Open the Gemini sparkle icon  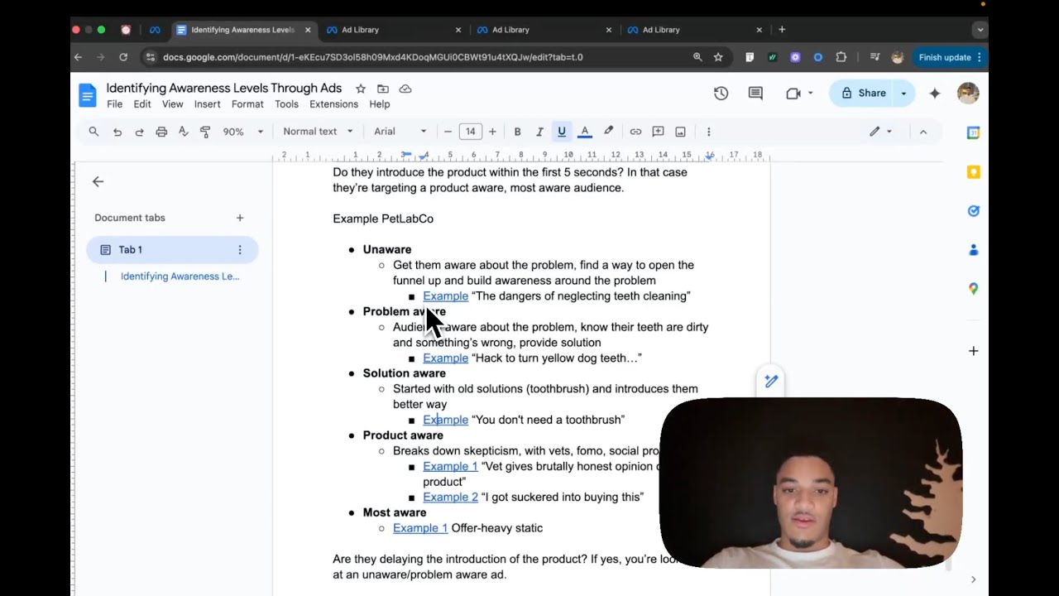[x=935, y=94]
